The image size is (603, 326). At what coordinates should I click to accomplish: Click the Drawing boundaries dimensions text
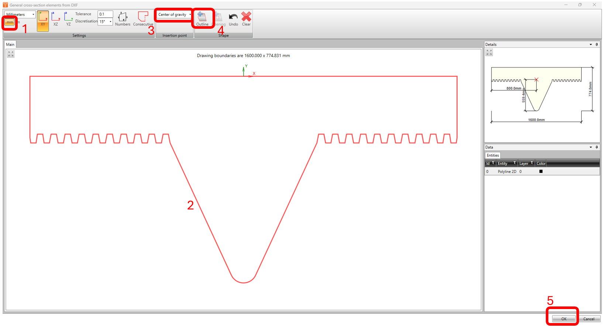(243, 56)
